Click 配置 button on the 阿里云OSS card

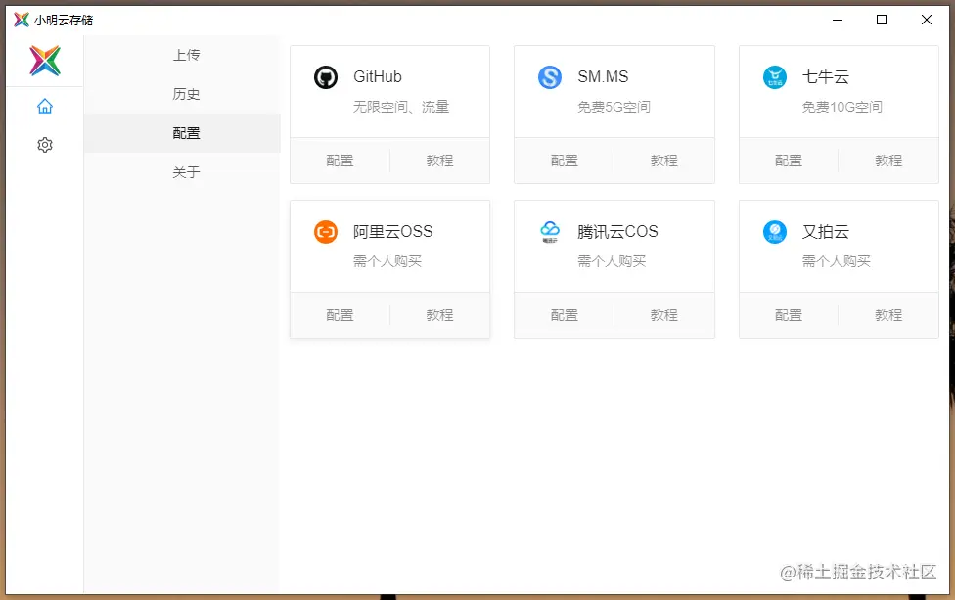(x=340, y=315)
